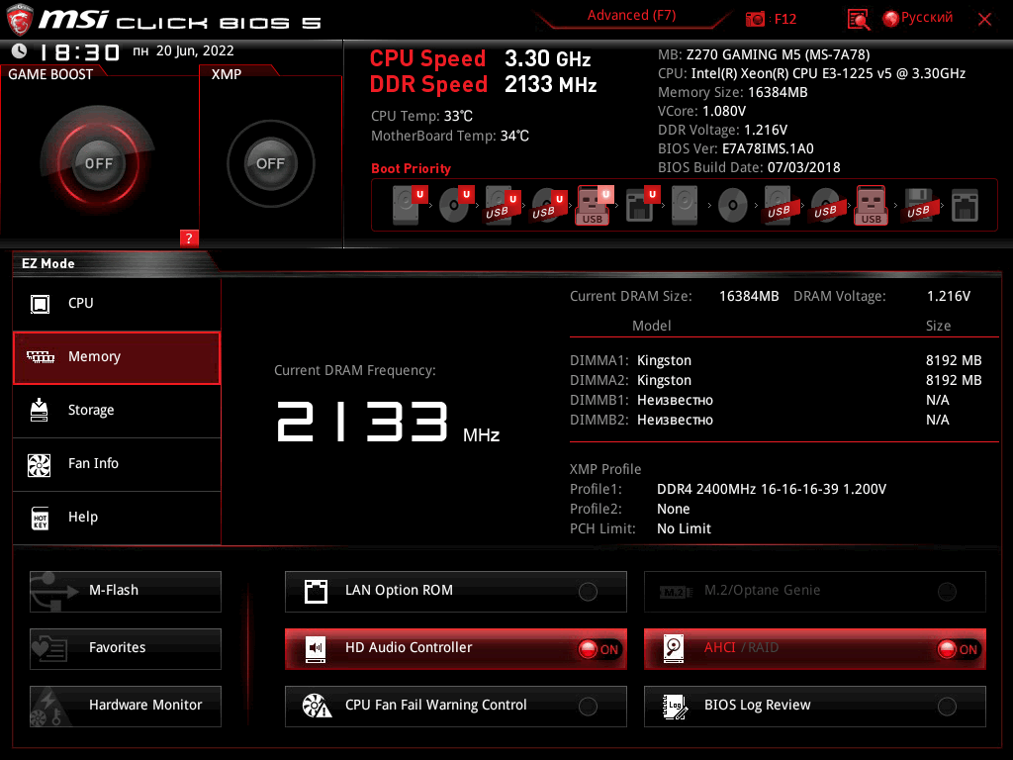Image resolution: width=1013 pixels, height=760 pixels.
Task: Select the UEFI hard disk boot device icon
Action: pyautogui.click(x=408, y=205)
